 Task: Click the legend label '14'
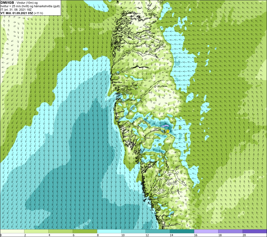171,235
